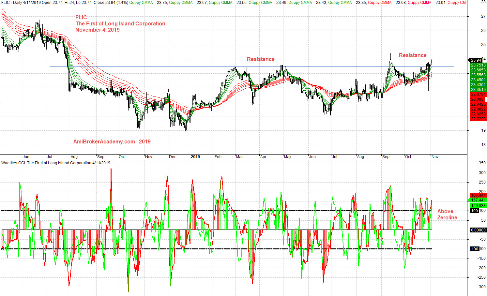
Task: Click the 19 price axis label
Action: [483, 130]
